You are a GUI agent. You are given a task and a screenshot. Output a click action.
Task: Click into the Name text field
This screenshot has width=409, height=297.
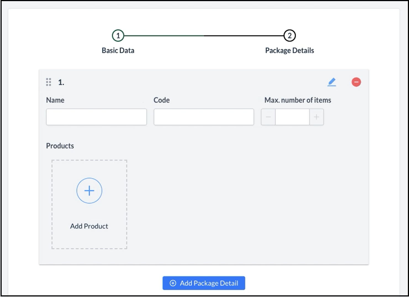(x=96, y=117)
